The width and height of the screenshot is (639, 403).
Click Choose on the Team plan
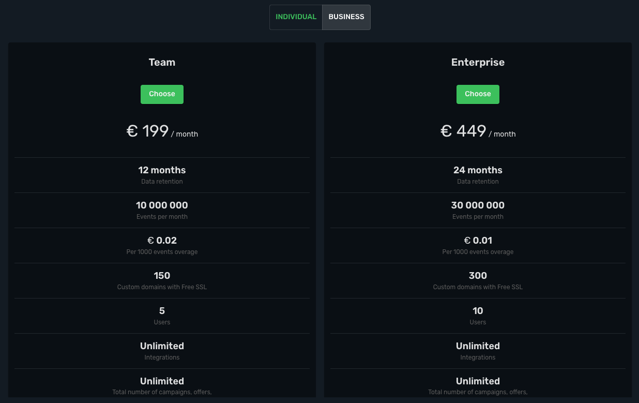click(x=162, y=94)
